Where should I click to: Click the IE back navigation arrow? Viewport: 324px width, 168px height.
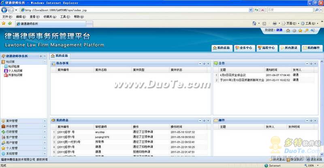4,10
